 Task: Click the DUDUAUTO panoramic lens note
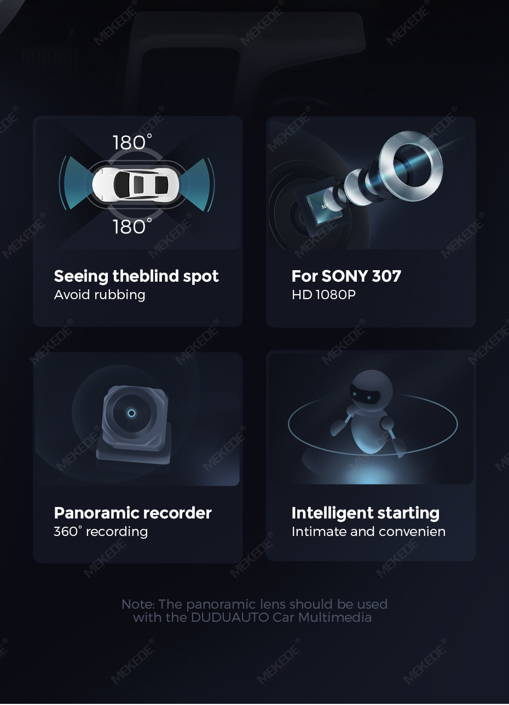[x=254, y=611]
